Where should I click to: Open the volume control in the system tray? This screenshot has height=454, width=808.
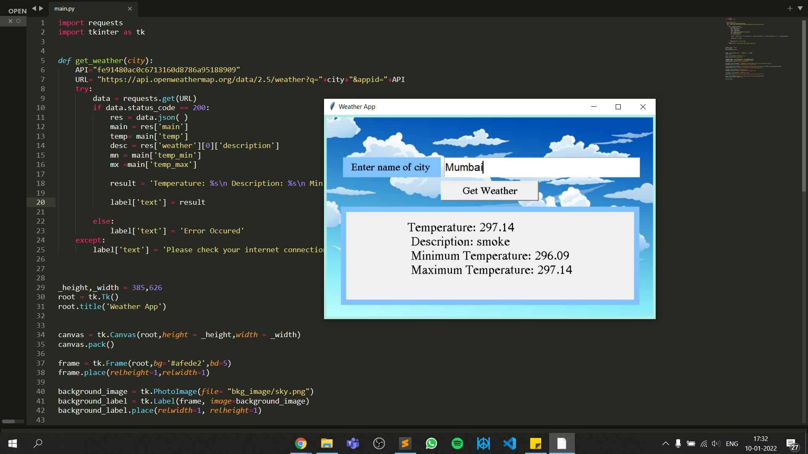(x=715, y=443)
